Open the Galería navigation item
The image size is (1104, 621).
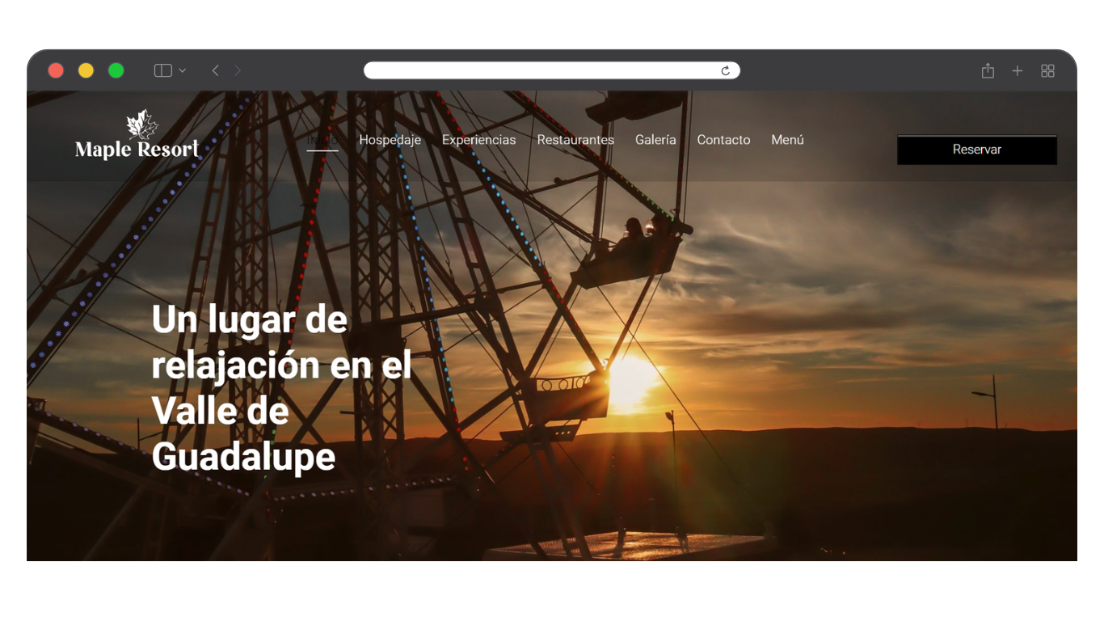655,140
